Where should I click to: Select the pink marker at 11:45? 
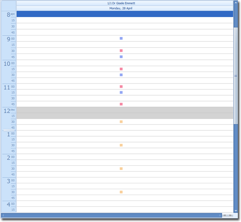[x=121, y=104]
